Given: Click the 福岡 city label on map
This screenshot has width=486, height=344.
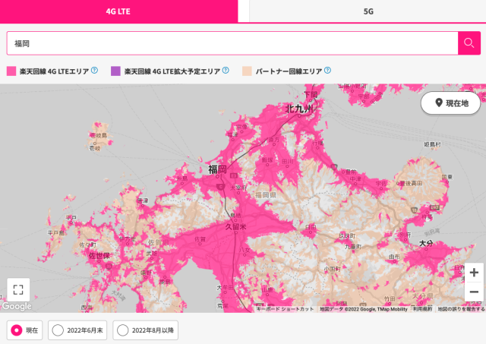Looking at the screenshot, I should (217, 169).
